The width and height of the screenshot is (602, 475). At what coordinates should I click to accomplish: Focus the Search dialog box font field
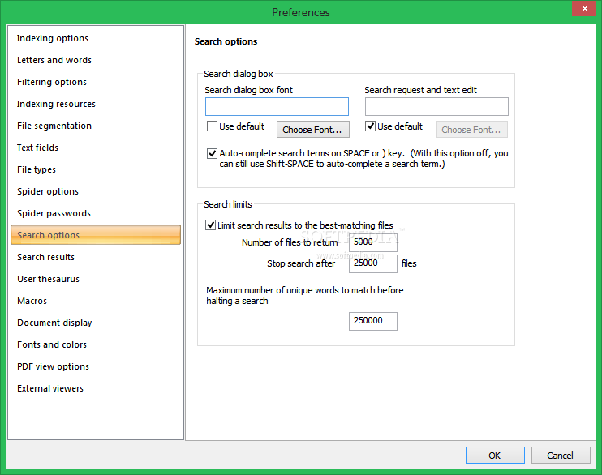point(277,107)
